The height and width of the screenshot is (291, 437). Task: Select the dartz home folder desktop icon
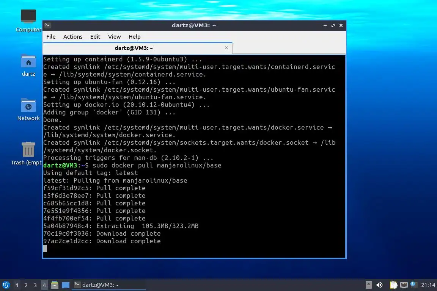[x=28, y=66]
